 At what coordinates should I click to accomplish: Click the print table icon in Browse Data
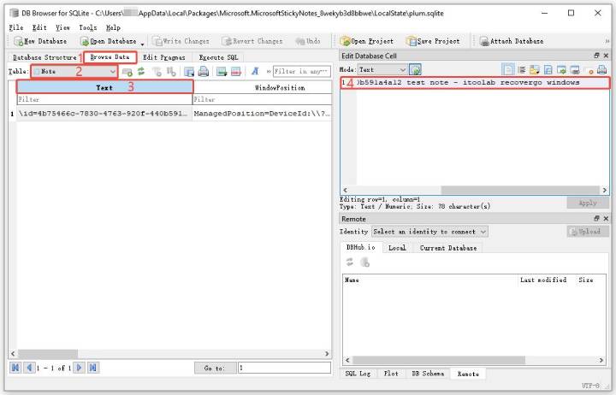203,72
